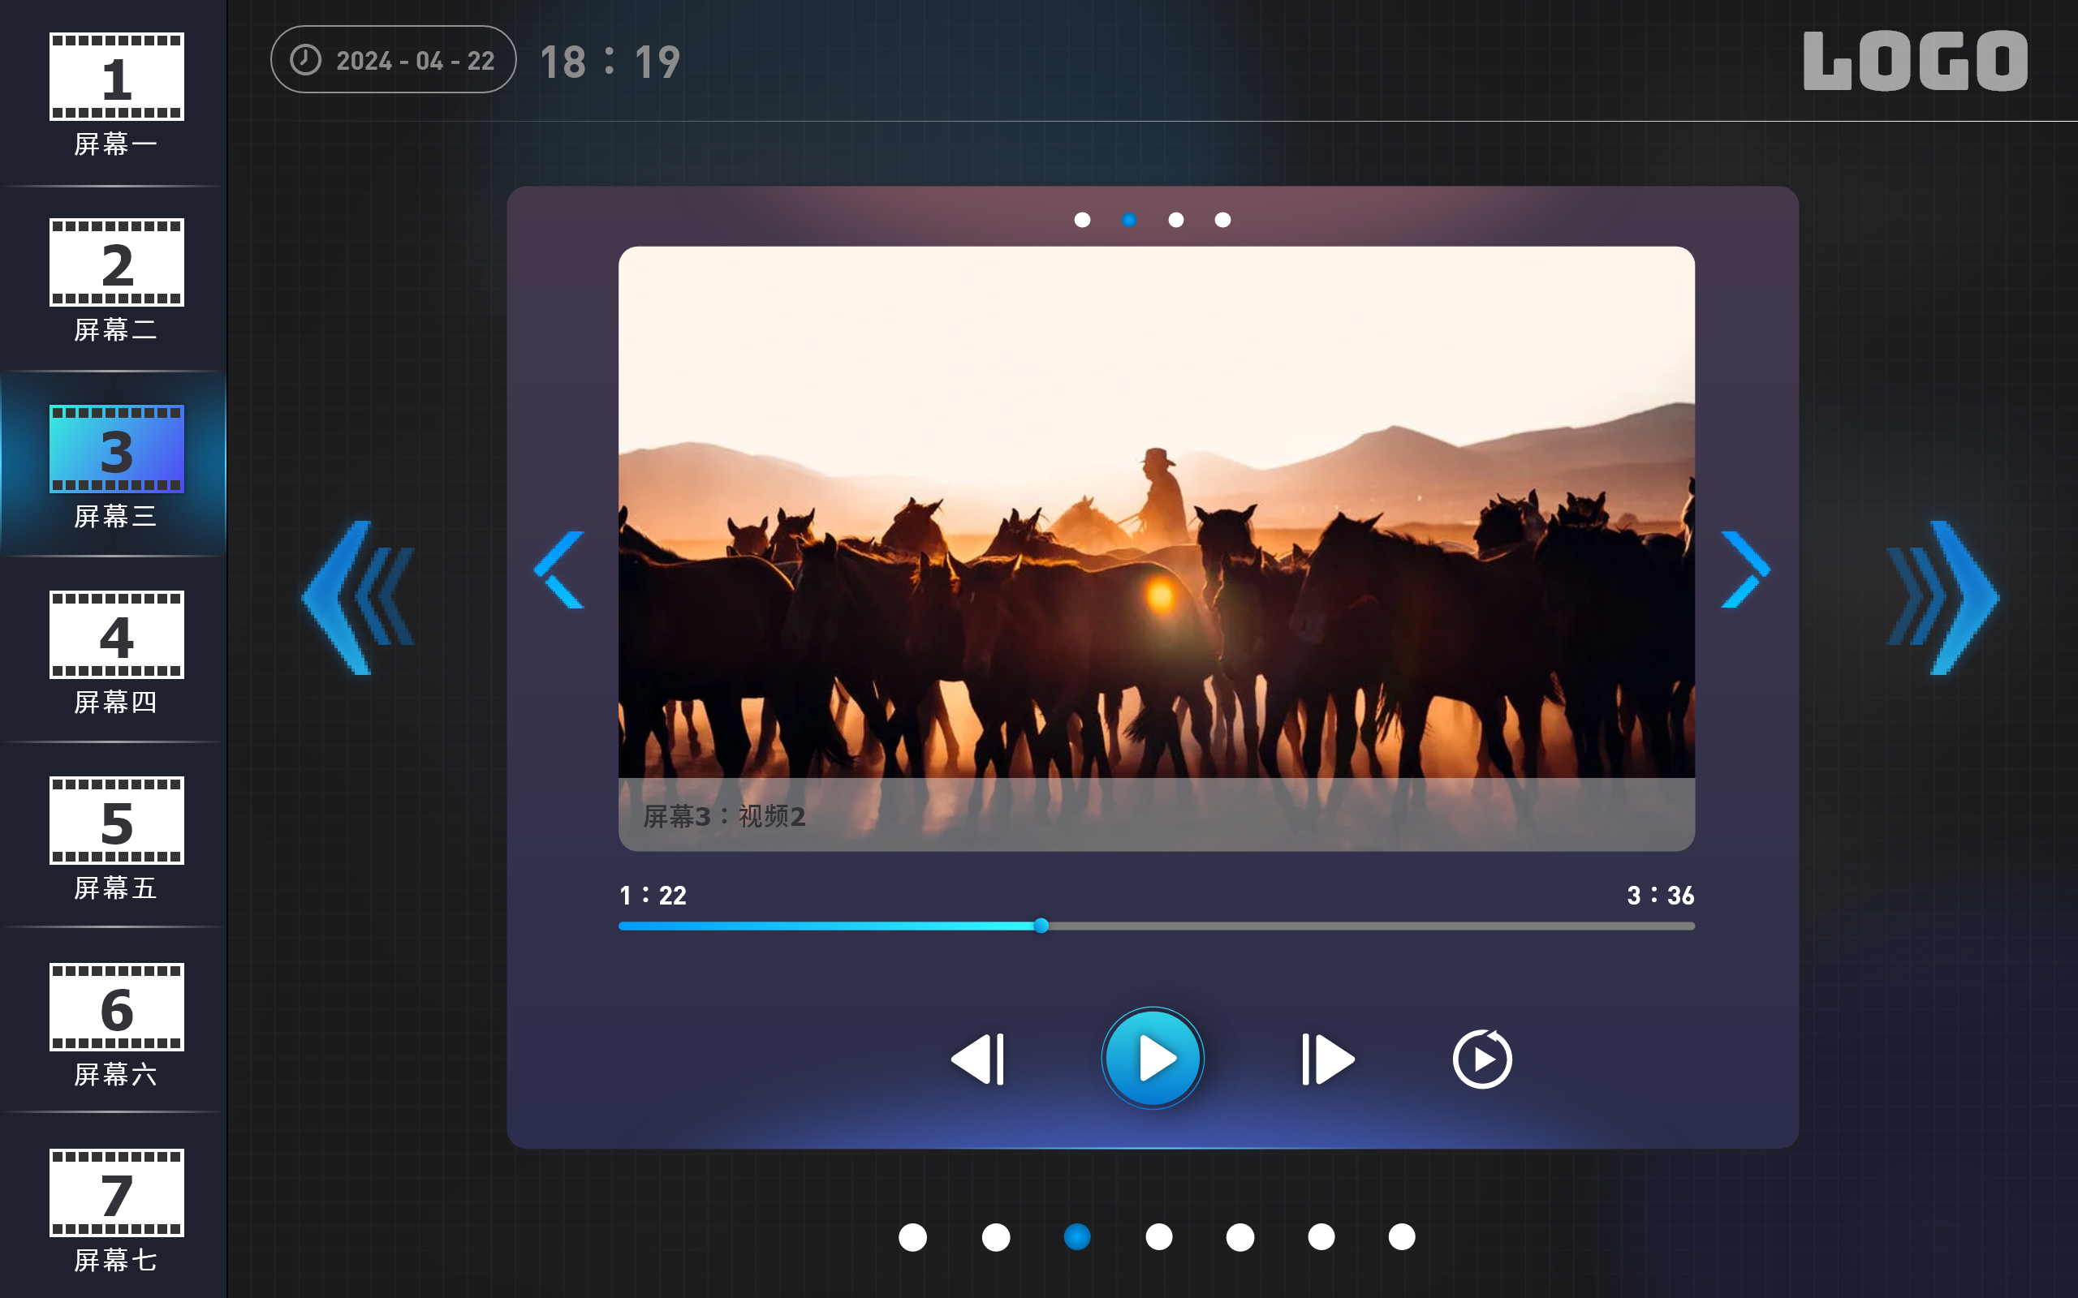Show previous video with left chevron
This screenshot has height=1298, width=2078.
559,569
